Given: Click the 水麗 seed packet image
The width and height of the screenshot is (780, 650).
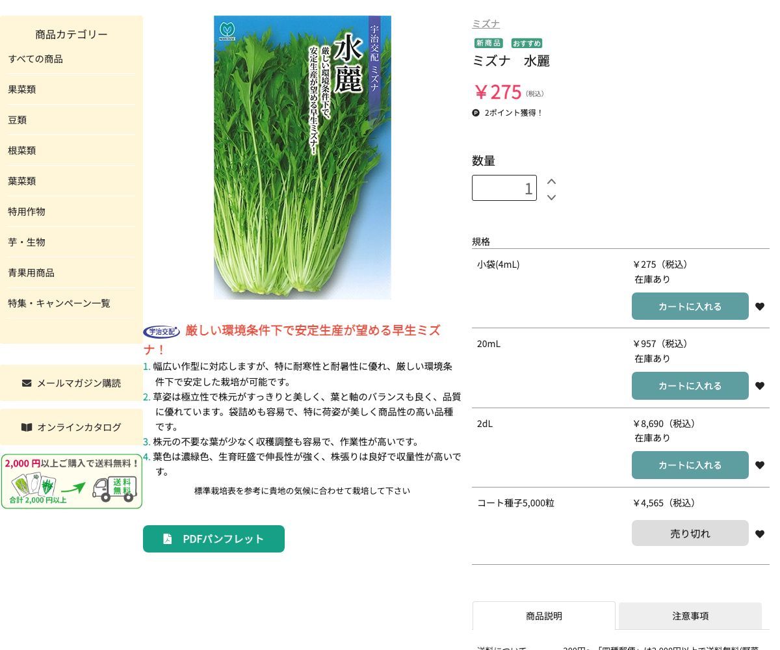Looking at the screenshot, I should click(x=302, y=157).
